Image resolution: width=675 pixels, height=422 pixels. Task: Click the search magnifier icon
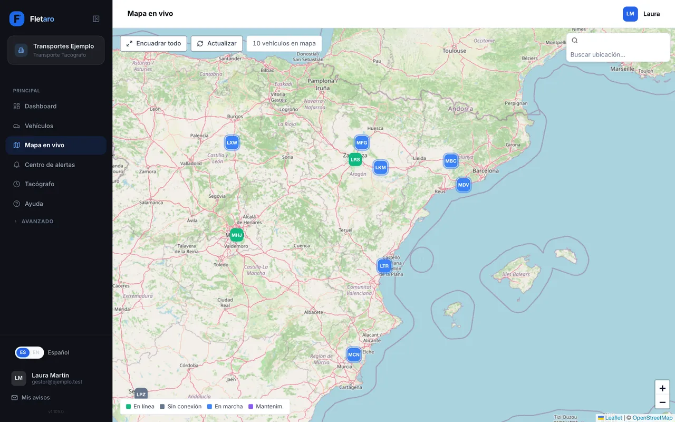pos(575,41)
